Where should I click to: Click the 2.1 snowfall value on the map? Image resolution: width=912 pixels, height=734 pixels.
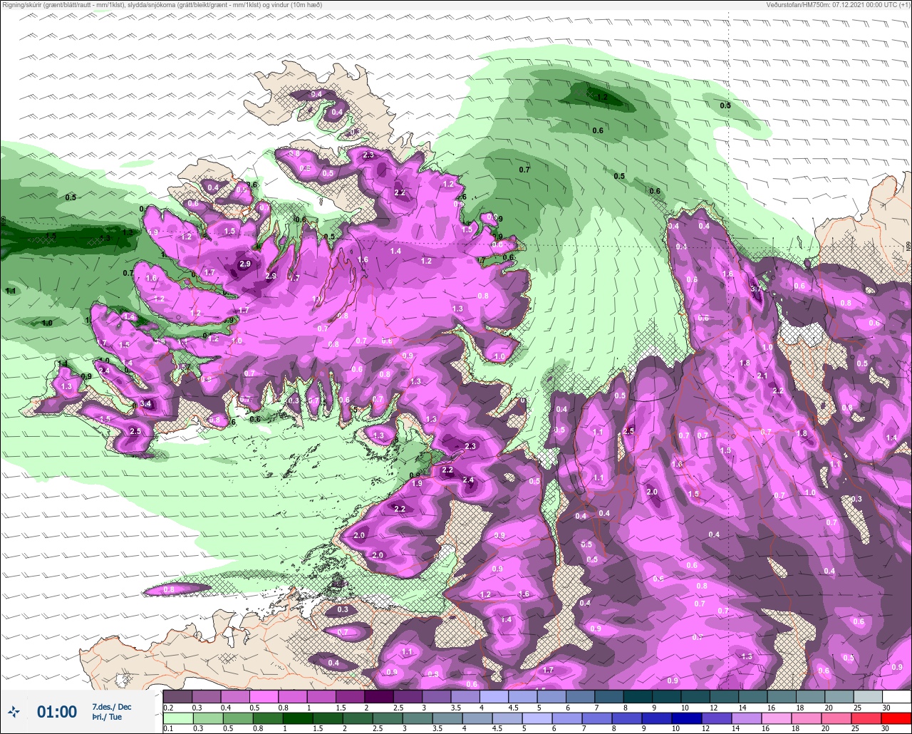pyautogui.click(x=762, y=376)
